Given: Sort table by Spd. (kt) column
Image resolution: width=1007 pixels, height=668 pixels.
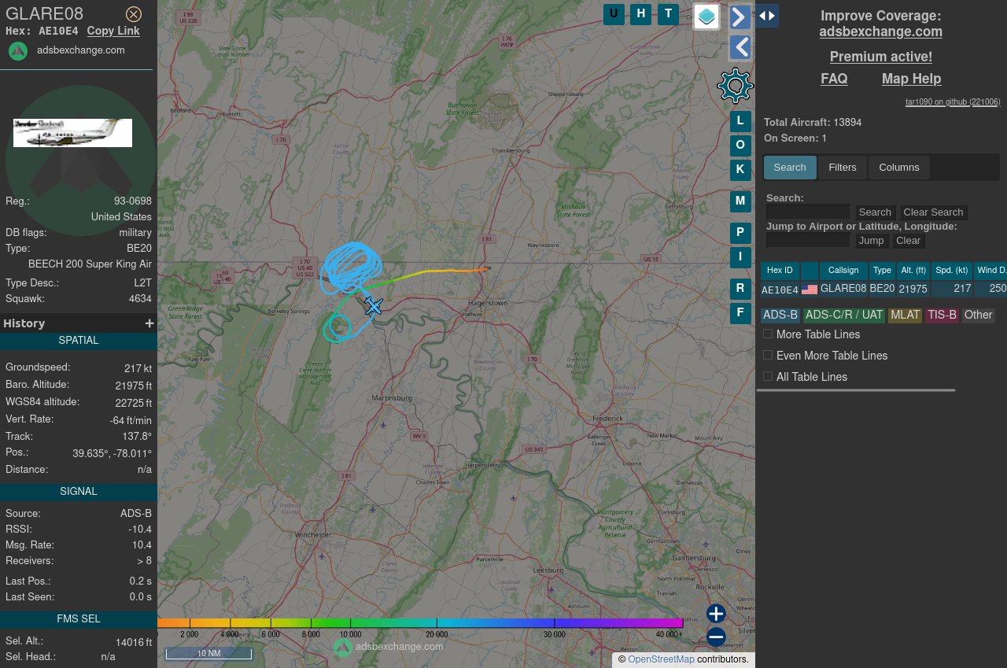Looking at the screenshot, I should point(951,271).
